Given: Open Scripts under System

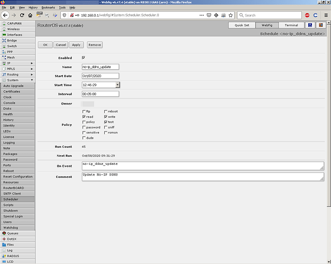Looking at the screenshot, I should 17,205.
